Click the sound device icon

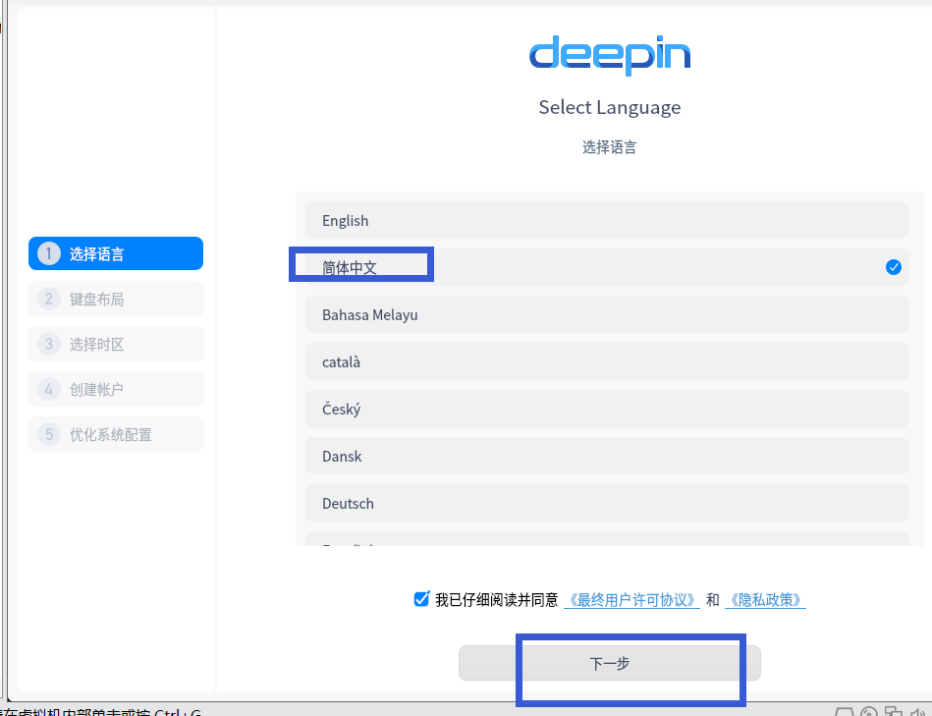click(916, 711)
